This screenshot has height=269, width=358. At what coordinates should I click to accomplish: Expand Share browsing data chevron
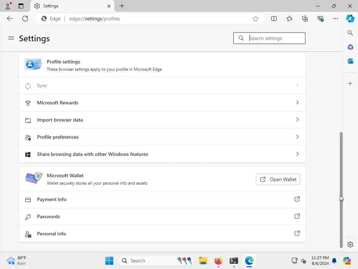(x=297, y=154)
